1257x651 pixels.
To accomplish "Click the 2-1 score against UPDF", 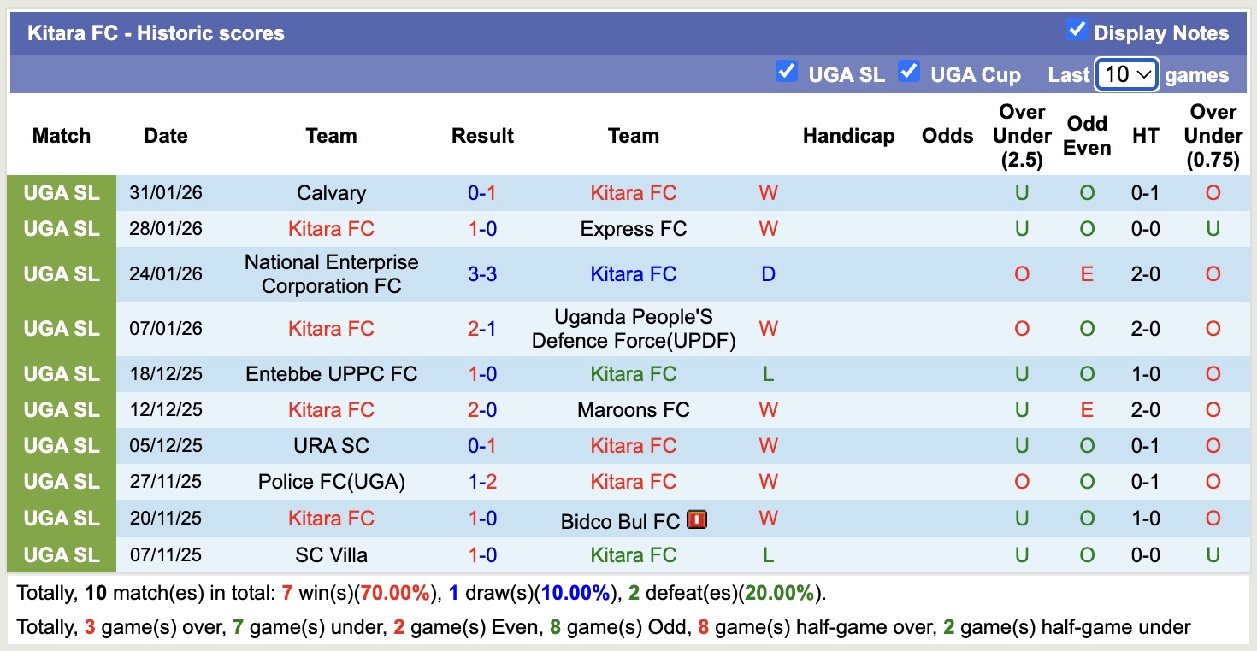I will (482, 329).
